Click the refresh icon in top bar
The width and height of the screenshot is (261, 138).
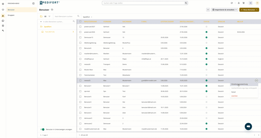pyautogui.click(x=232, y=3)
